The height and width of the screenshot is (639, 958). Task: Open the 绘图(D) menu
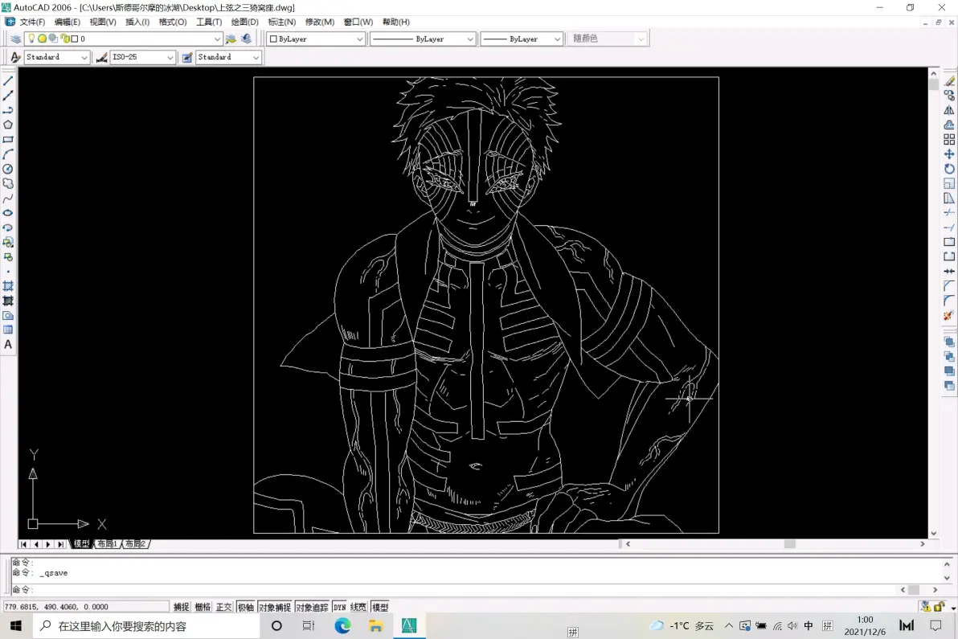pos(244,22)
